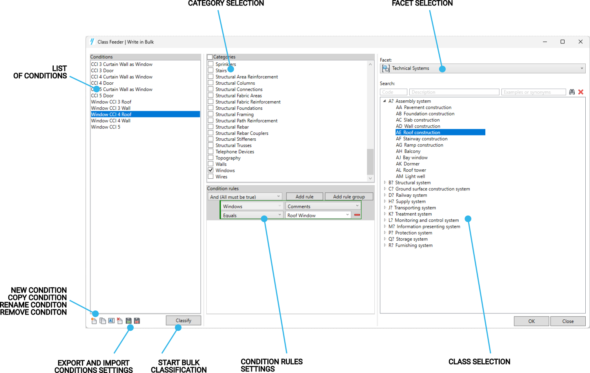Select class 'AM Light well'
Viewport: 590px width, 373px height.
click(410, 176)
